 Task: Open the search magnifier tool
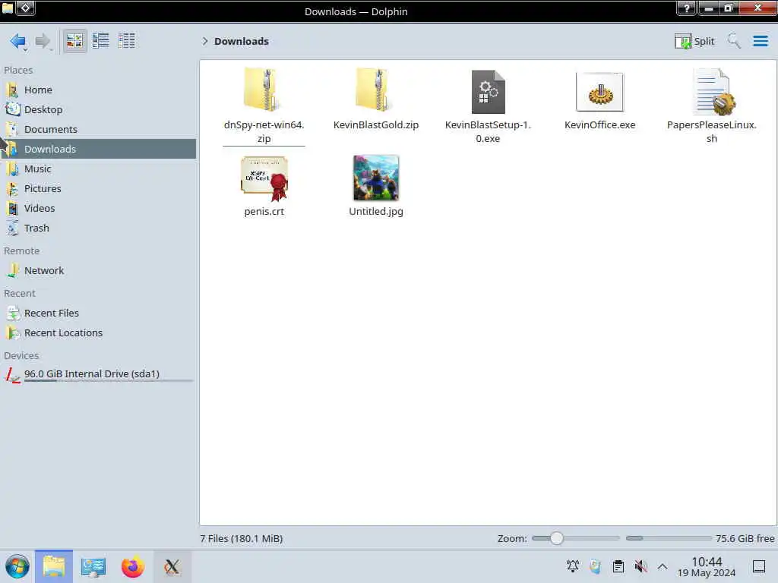(733, 41)
